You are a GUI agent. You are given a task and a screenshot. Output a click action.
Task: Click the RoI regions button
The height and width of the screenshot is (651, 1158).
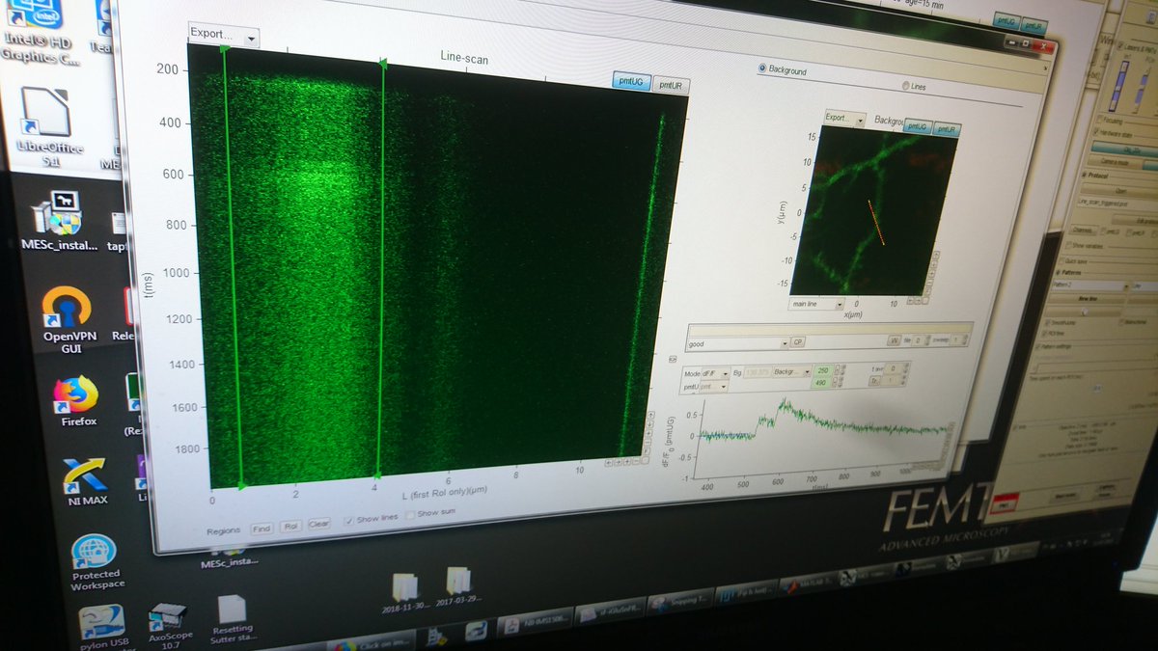(290, 527)
